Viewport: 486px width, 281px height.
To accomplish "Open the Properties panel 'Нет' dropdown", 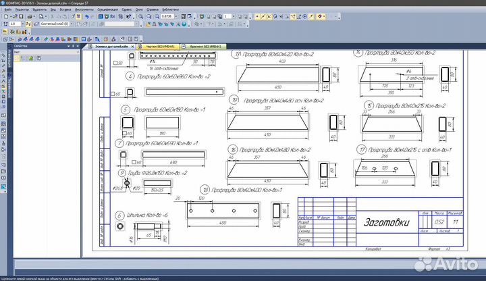I will coord(76,53).
